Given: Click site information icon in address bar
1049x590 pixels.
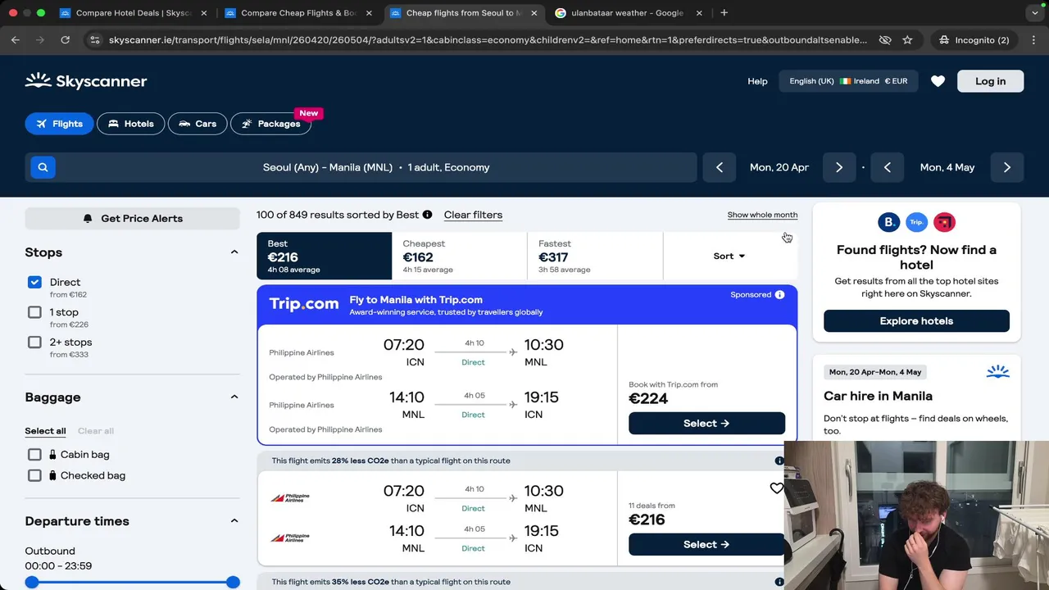Looking at the screenshot, I should 95,39.
